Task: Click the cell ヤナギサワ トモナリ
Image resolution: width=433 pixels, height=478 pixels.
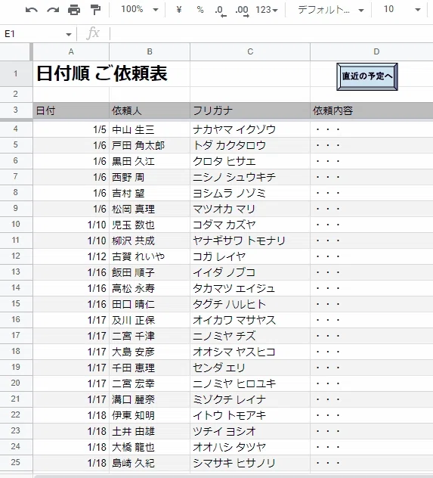Action: tap(250, 241)
